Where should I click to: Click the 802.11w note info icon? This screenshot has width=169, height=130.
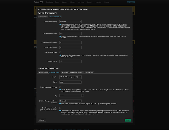[60, 104]
